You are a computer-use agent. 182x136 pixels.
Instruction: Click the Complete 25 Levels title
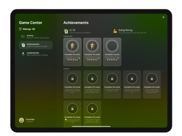(92, 87)
